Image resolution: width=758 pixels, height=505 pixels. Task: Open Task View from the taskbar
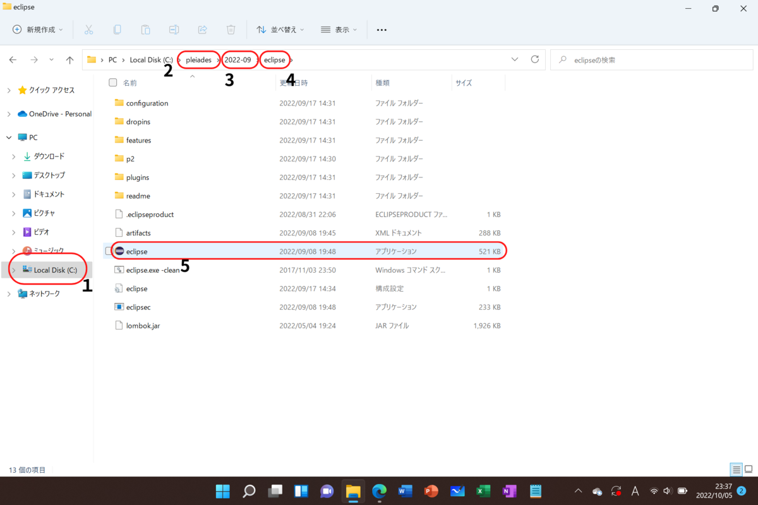(x=275, y=490)
